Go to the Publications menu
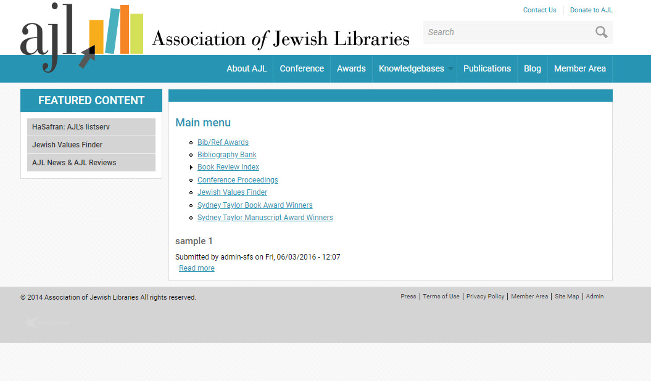 coord(487,68)
